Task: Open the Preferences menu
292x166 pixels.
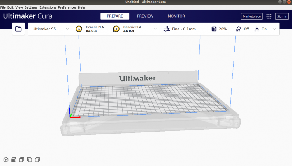Action: point(67,7)
